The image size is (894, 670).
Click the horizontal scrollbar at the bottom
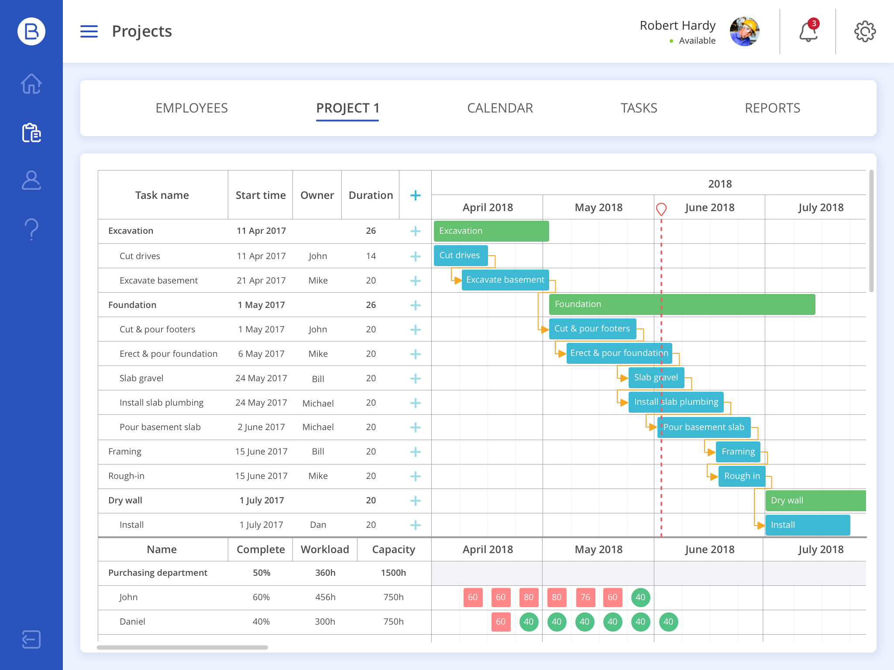(x=183, y=648)
